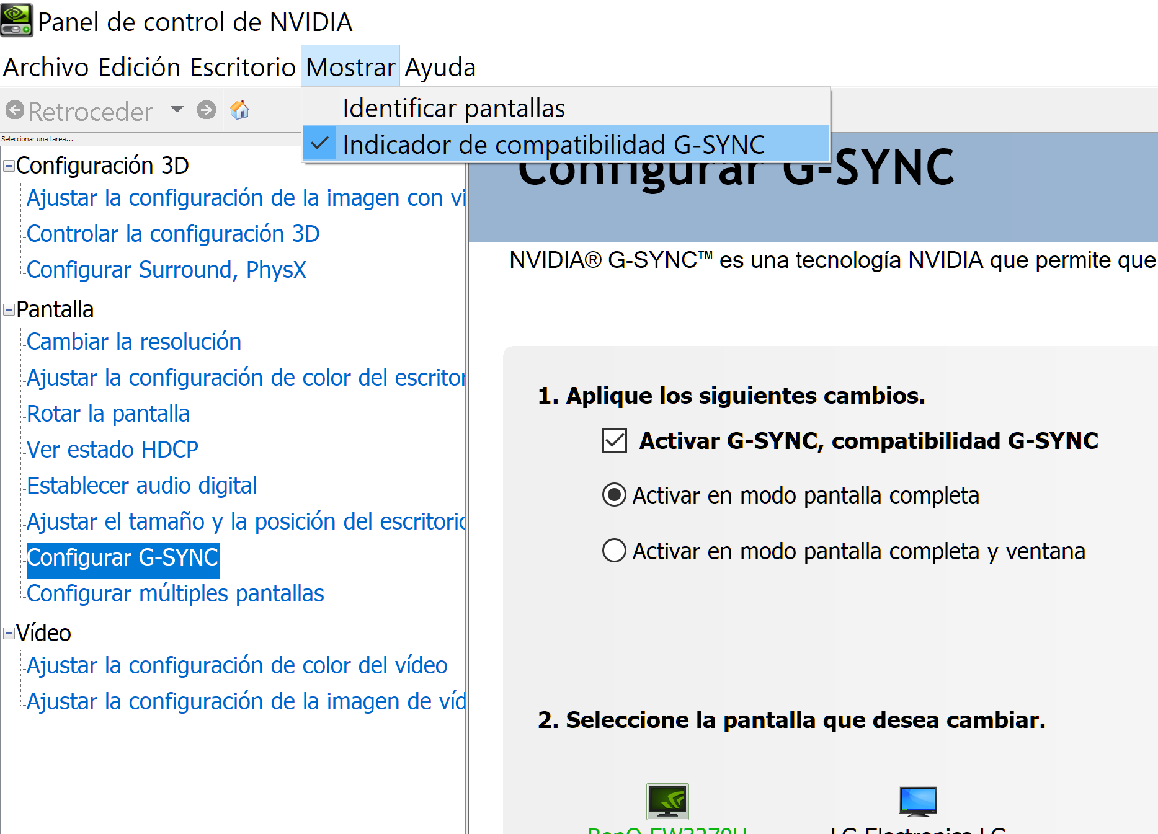Image resolution: width=1158 pixels, height=834 pixels.
Task: Click the Retroceder back arrow icon
Action: click(x=15, y=110)
